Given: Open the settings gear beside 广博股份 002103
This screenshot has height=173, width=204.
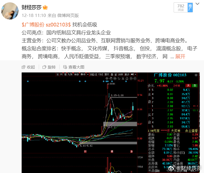Looking at the screenshot, I should [196, 75].
